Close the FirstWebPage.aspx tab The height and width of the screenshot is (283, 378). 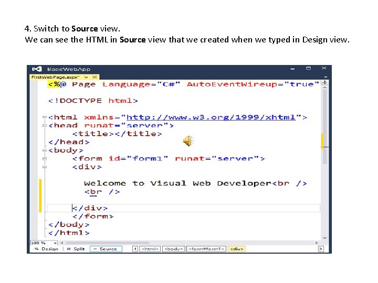94,77
